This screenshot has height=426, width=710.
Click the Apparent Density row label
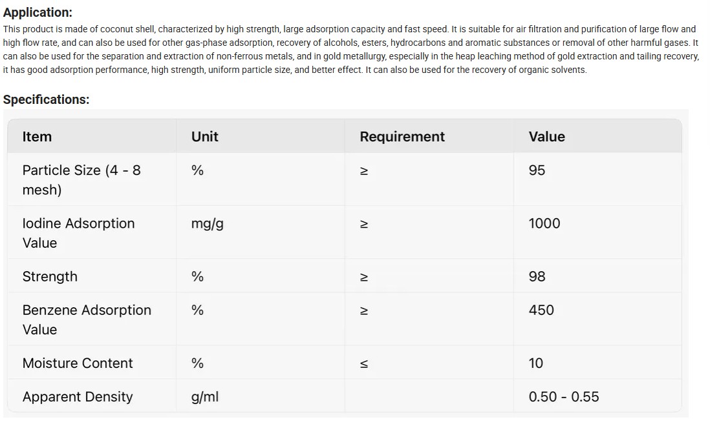pyautogui.click(x=78, y=396)
